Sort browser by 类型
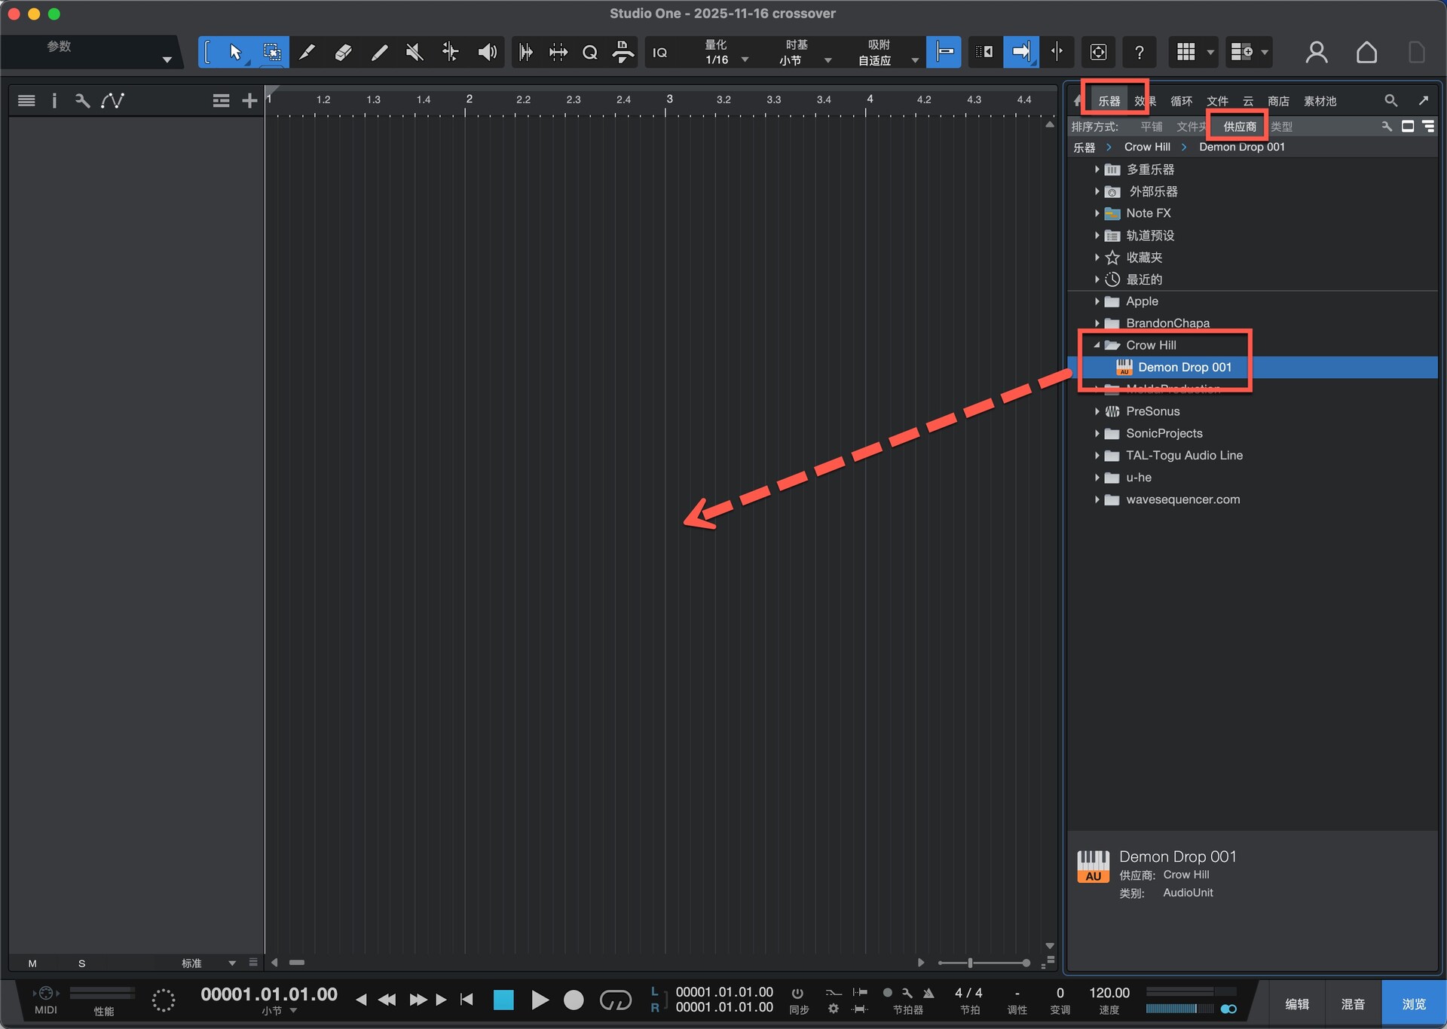 pyautogui.click(x=1281, y=127)
